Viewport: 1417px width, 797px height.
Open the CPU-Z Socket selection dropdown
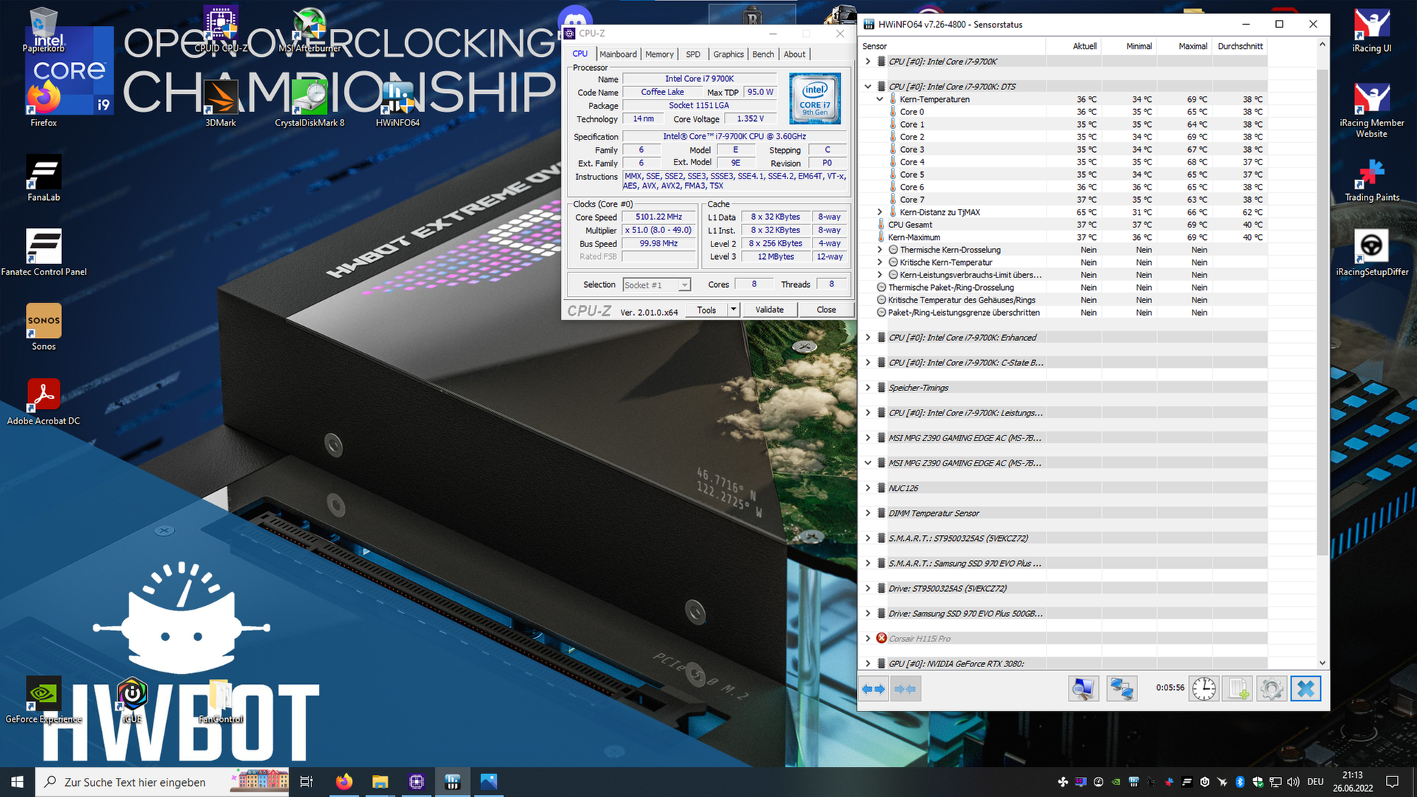(x=656, y=285)
